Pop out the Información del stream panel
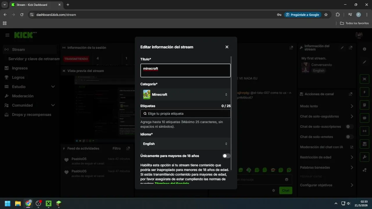Screen dimensions: 372x209 coord(350,48)
